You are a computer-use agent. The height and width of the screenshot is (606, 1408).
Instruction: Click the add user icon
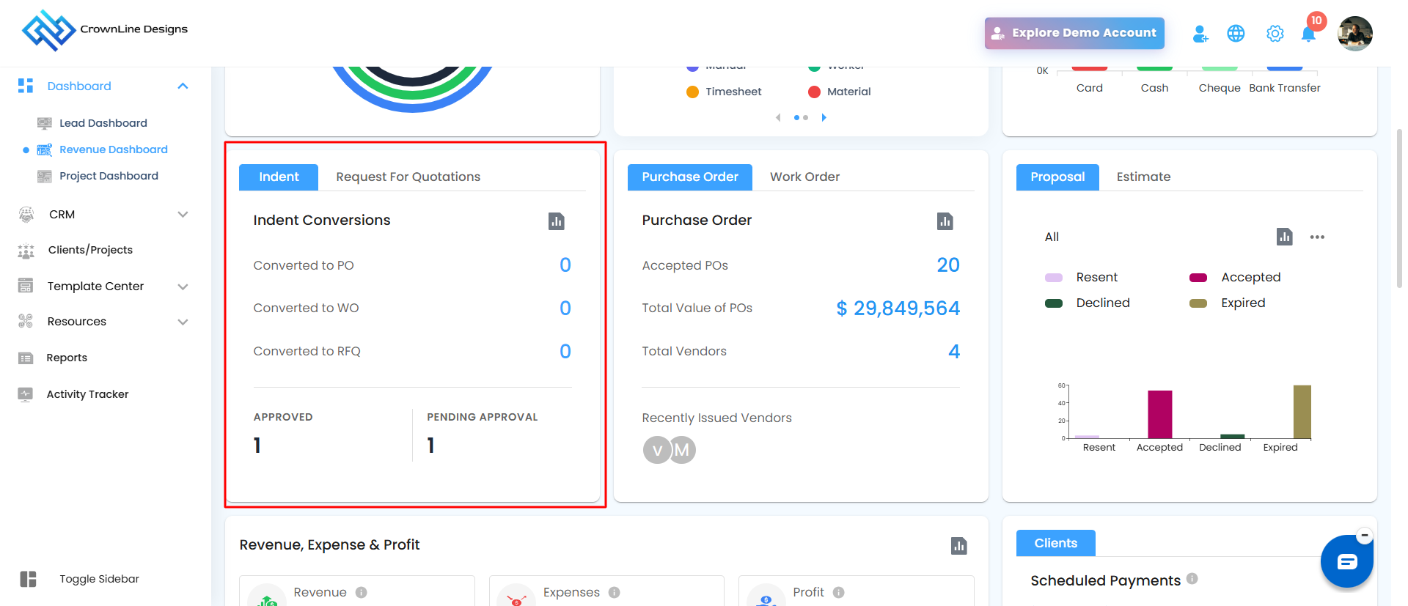pyautogui.click(x=1200, y=34)
